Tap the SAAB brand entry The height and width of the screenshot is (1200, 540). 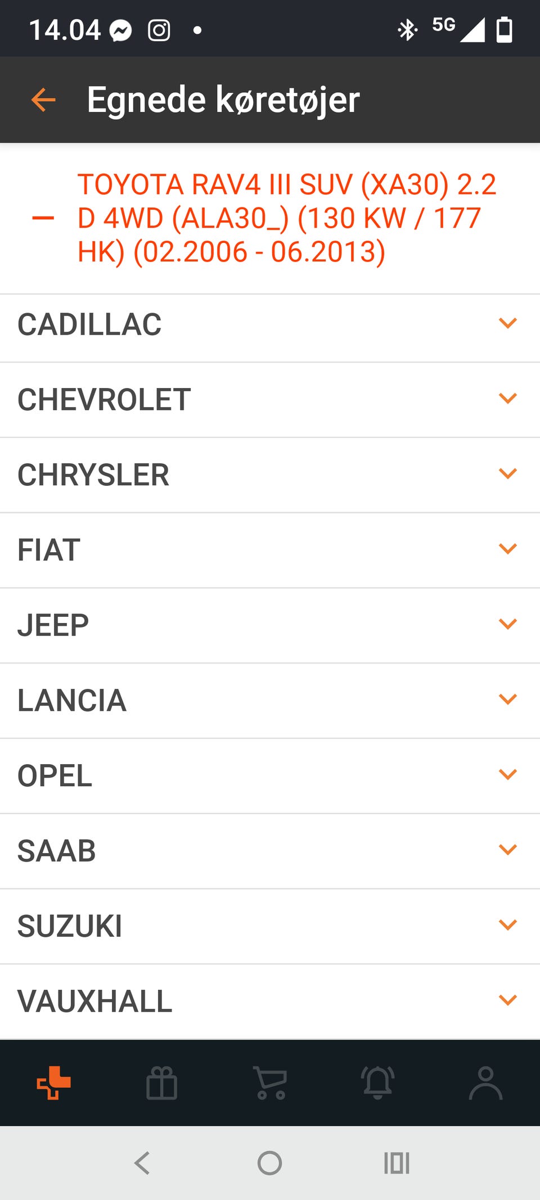click(270, 851)
